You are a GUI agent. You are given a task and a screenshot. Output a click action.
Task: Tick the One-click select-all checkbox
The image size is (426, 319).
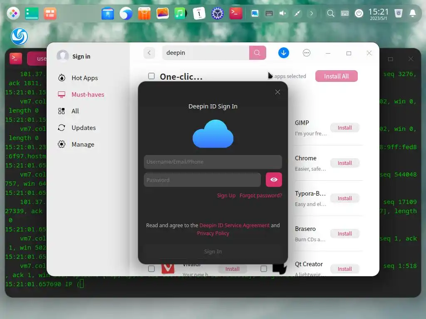151,76
